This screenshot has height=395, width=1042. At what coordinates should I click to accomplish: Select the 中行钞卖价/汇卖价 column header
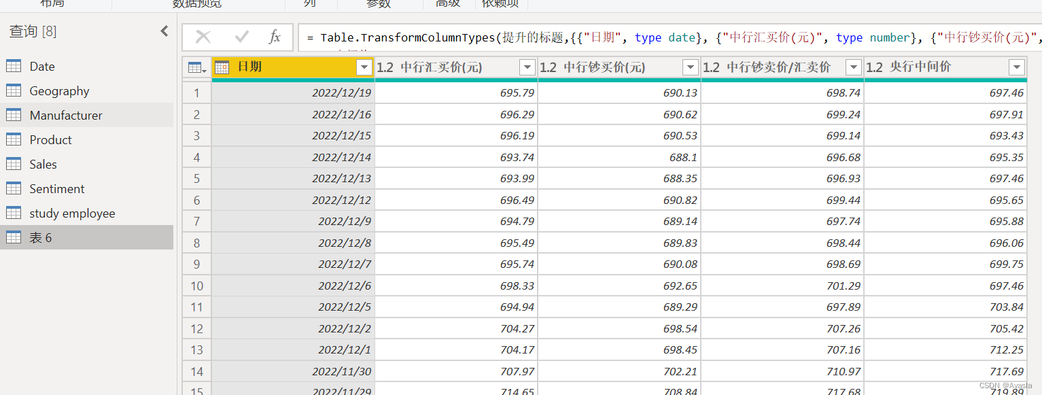click(x=782, y=67)
